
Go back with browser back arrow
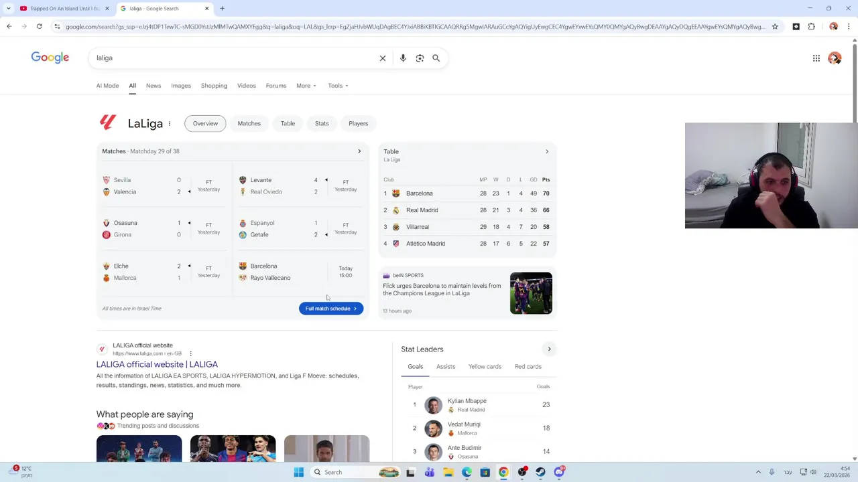pyautogui.click(x=9, y=26)
